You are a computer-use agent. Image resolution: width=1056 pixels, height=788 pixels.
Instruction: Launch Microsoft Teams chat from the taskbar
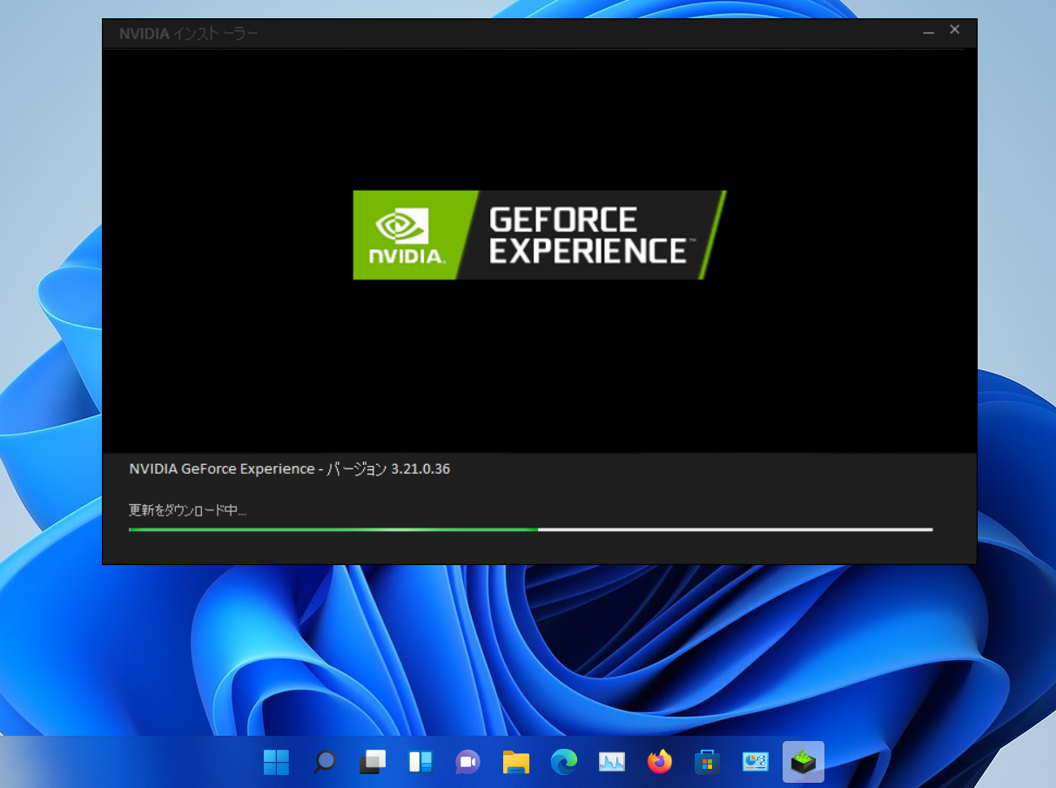pyautogui.click(x=467, y=762)
